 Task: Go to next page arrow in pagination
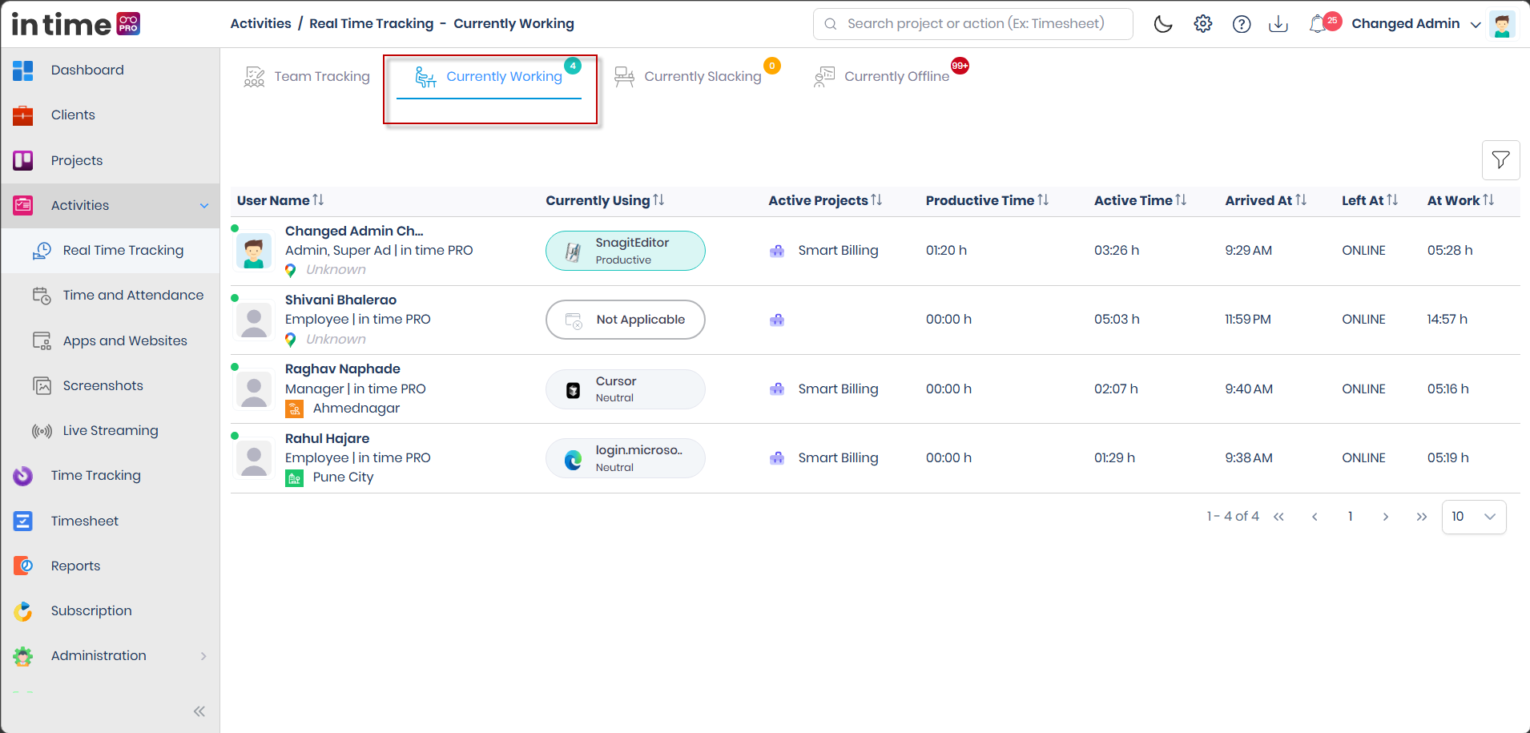(1385, 517)
